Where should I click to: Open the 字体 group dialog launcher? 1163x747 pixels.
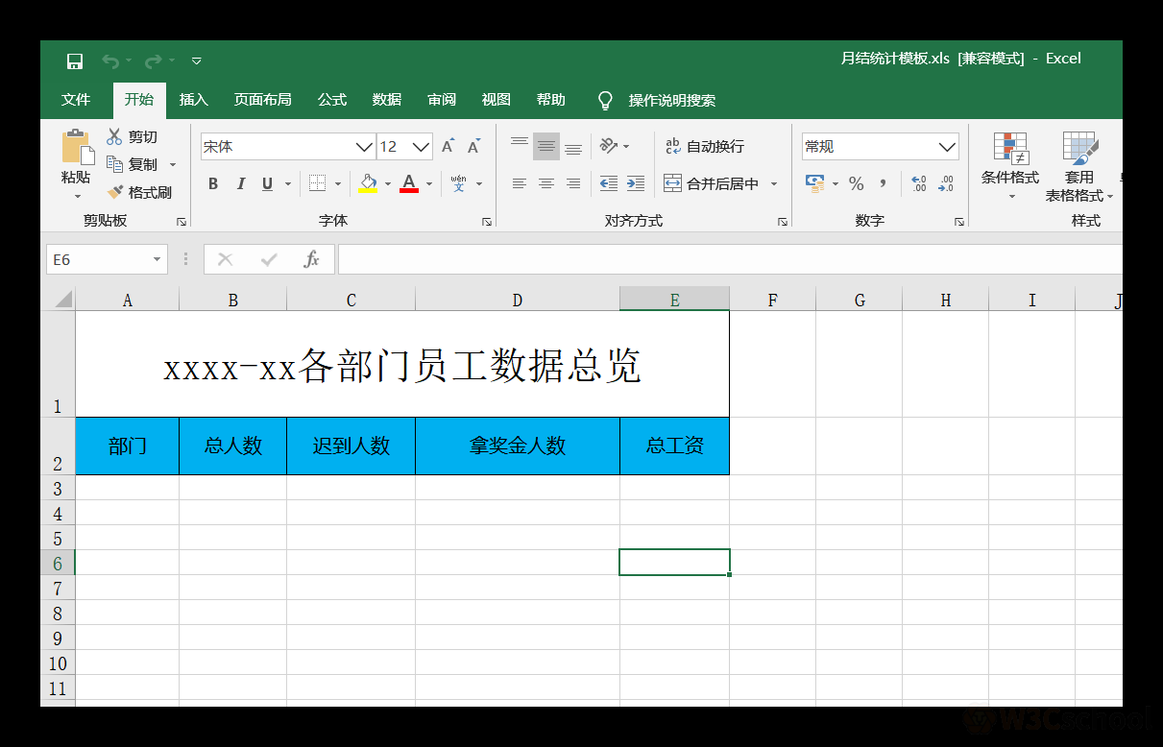[x=486, y=222]
